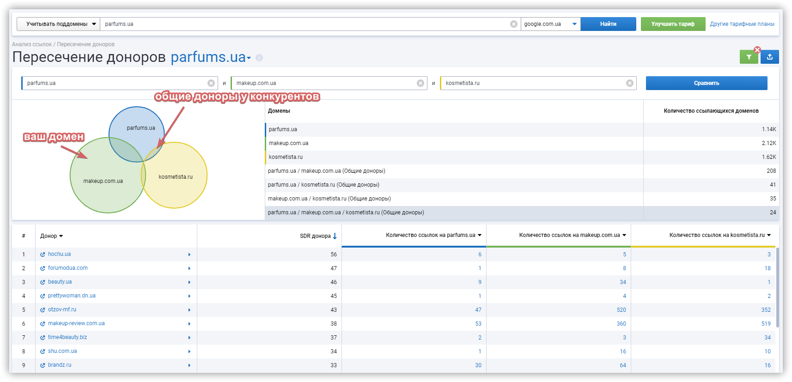Remove the applied filter via red X
This screenshot has width=792, height=382.
757,50
